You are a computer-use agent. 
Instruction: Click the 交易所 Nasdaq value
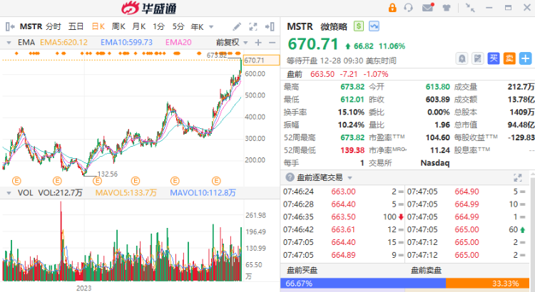(x=435, y=163)
